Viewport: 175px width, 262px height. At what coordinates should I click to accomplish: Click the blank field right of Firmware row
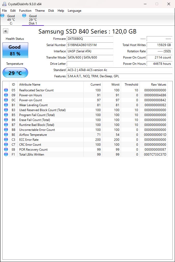coord(159,39)
